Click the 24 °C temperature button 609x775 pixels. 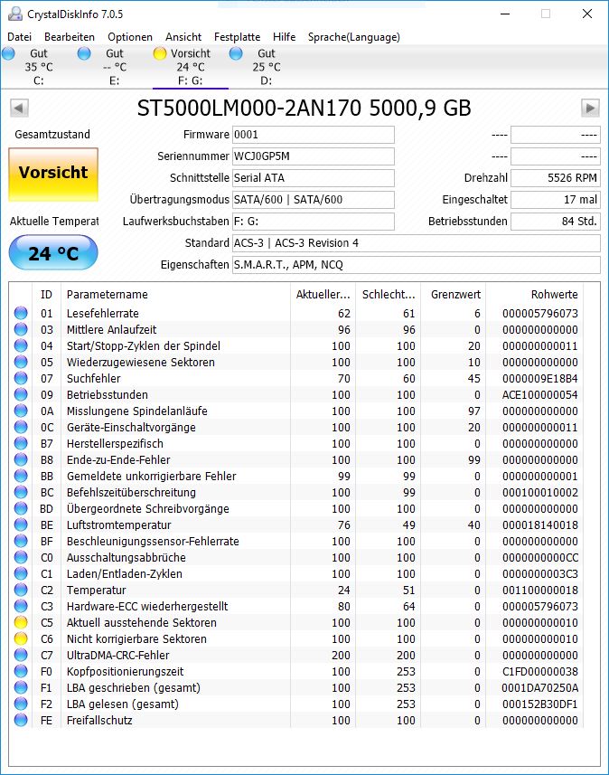tap(53, 252)
